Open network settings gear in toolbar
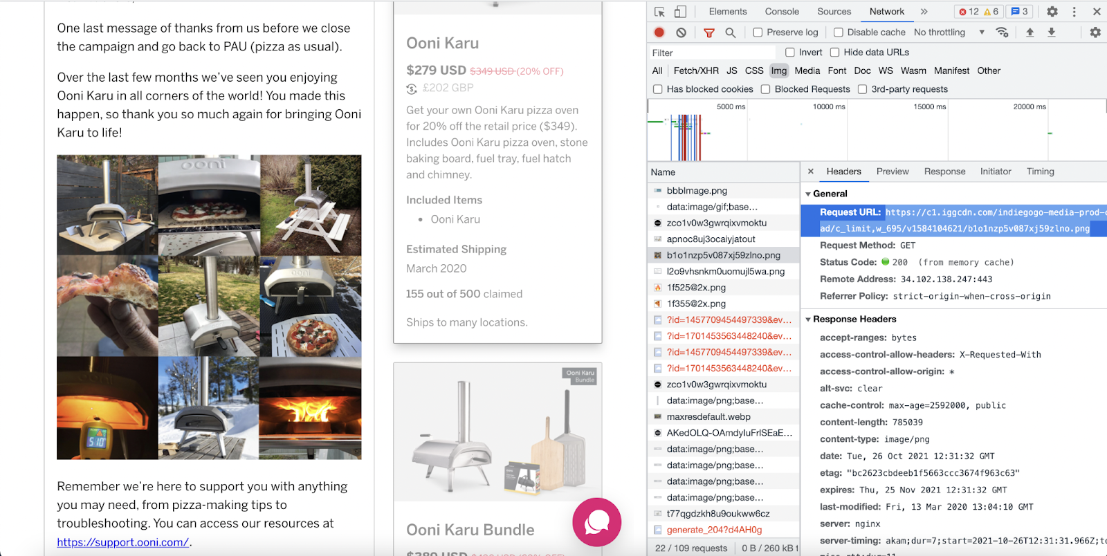The height and width of the screenshot is (556, 1107). tap(1095, 33)
